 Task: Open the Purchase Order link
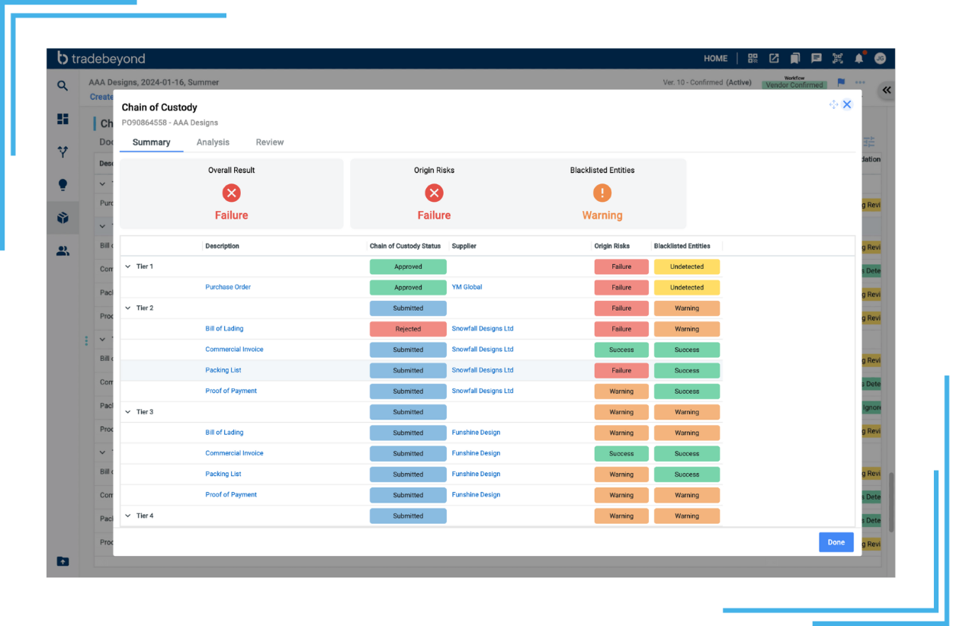point(228,287)
